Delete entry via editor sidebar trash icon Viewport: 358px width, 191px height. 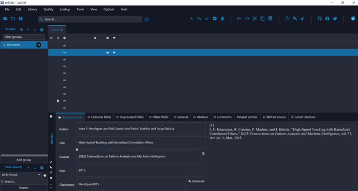[51, 178]
